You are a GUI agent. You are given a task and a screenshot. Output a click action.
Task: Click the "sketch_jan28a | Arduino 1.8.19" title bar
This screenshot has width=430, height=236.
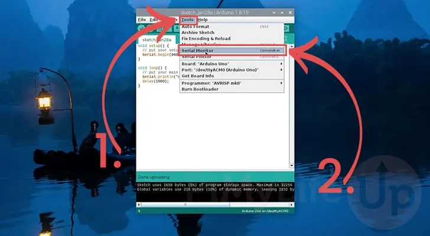click(214, 12)
